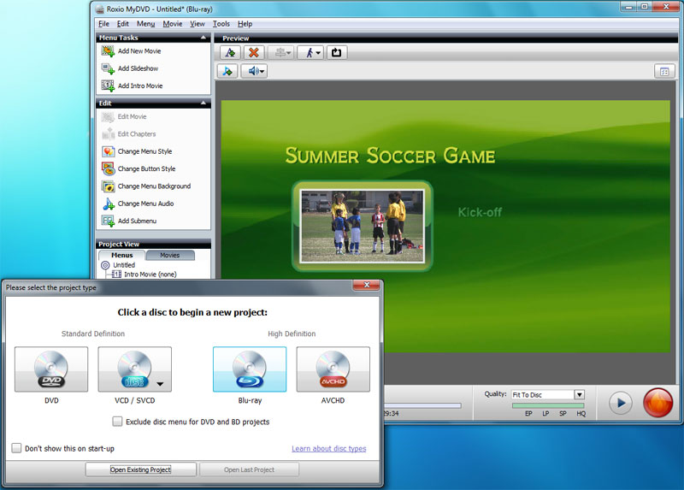Open the walking figure animation dropdown
Image resolution: width=684 pixels, height=490 pixels.
(310, 53)
